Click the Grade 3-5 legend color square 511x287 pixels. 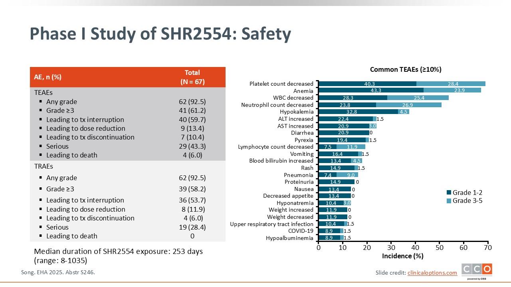[x=449, y=201]
